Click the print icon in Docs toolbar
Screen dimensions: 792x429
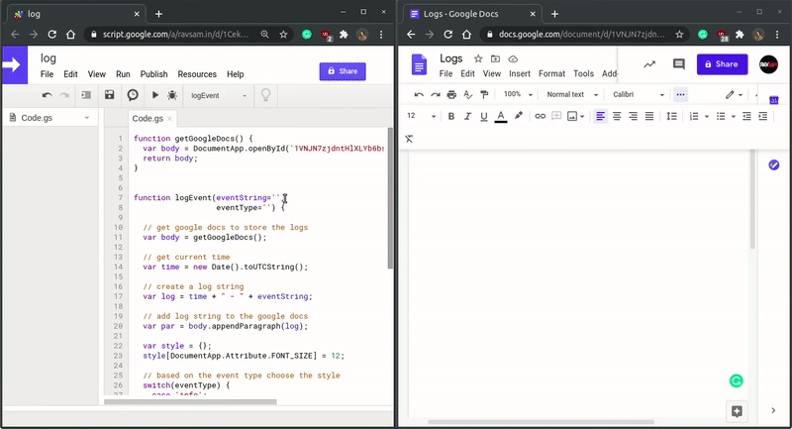pyautogui.click(x=451, y=94)
